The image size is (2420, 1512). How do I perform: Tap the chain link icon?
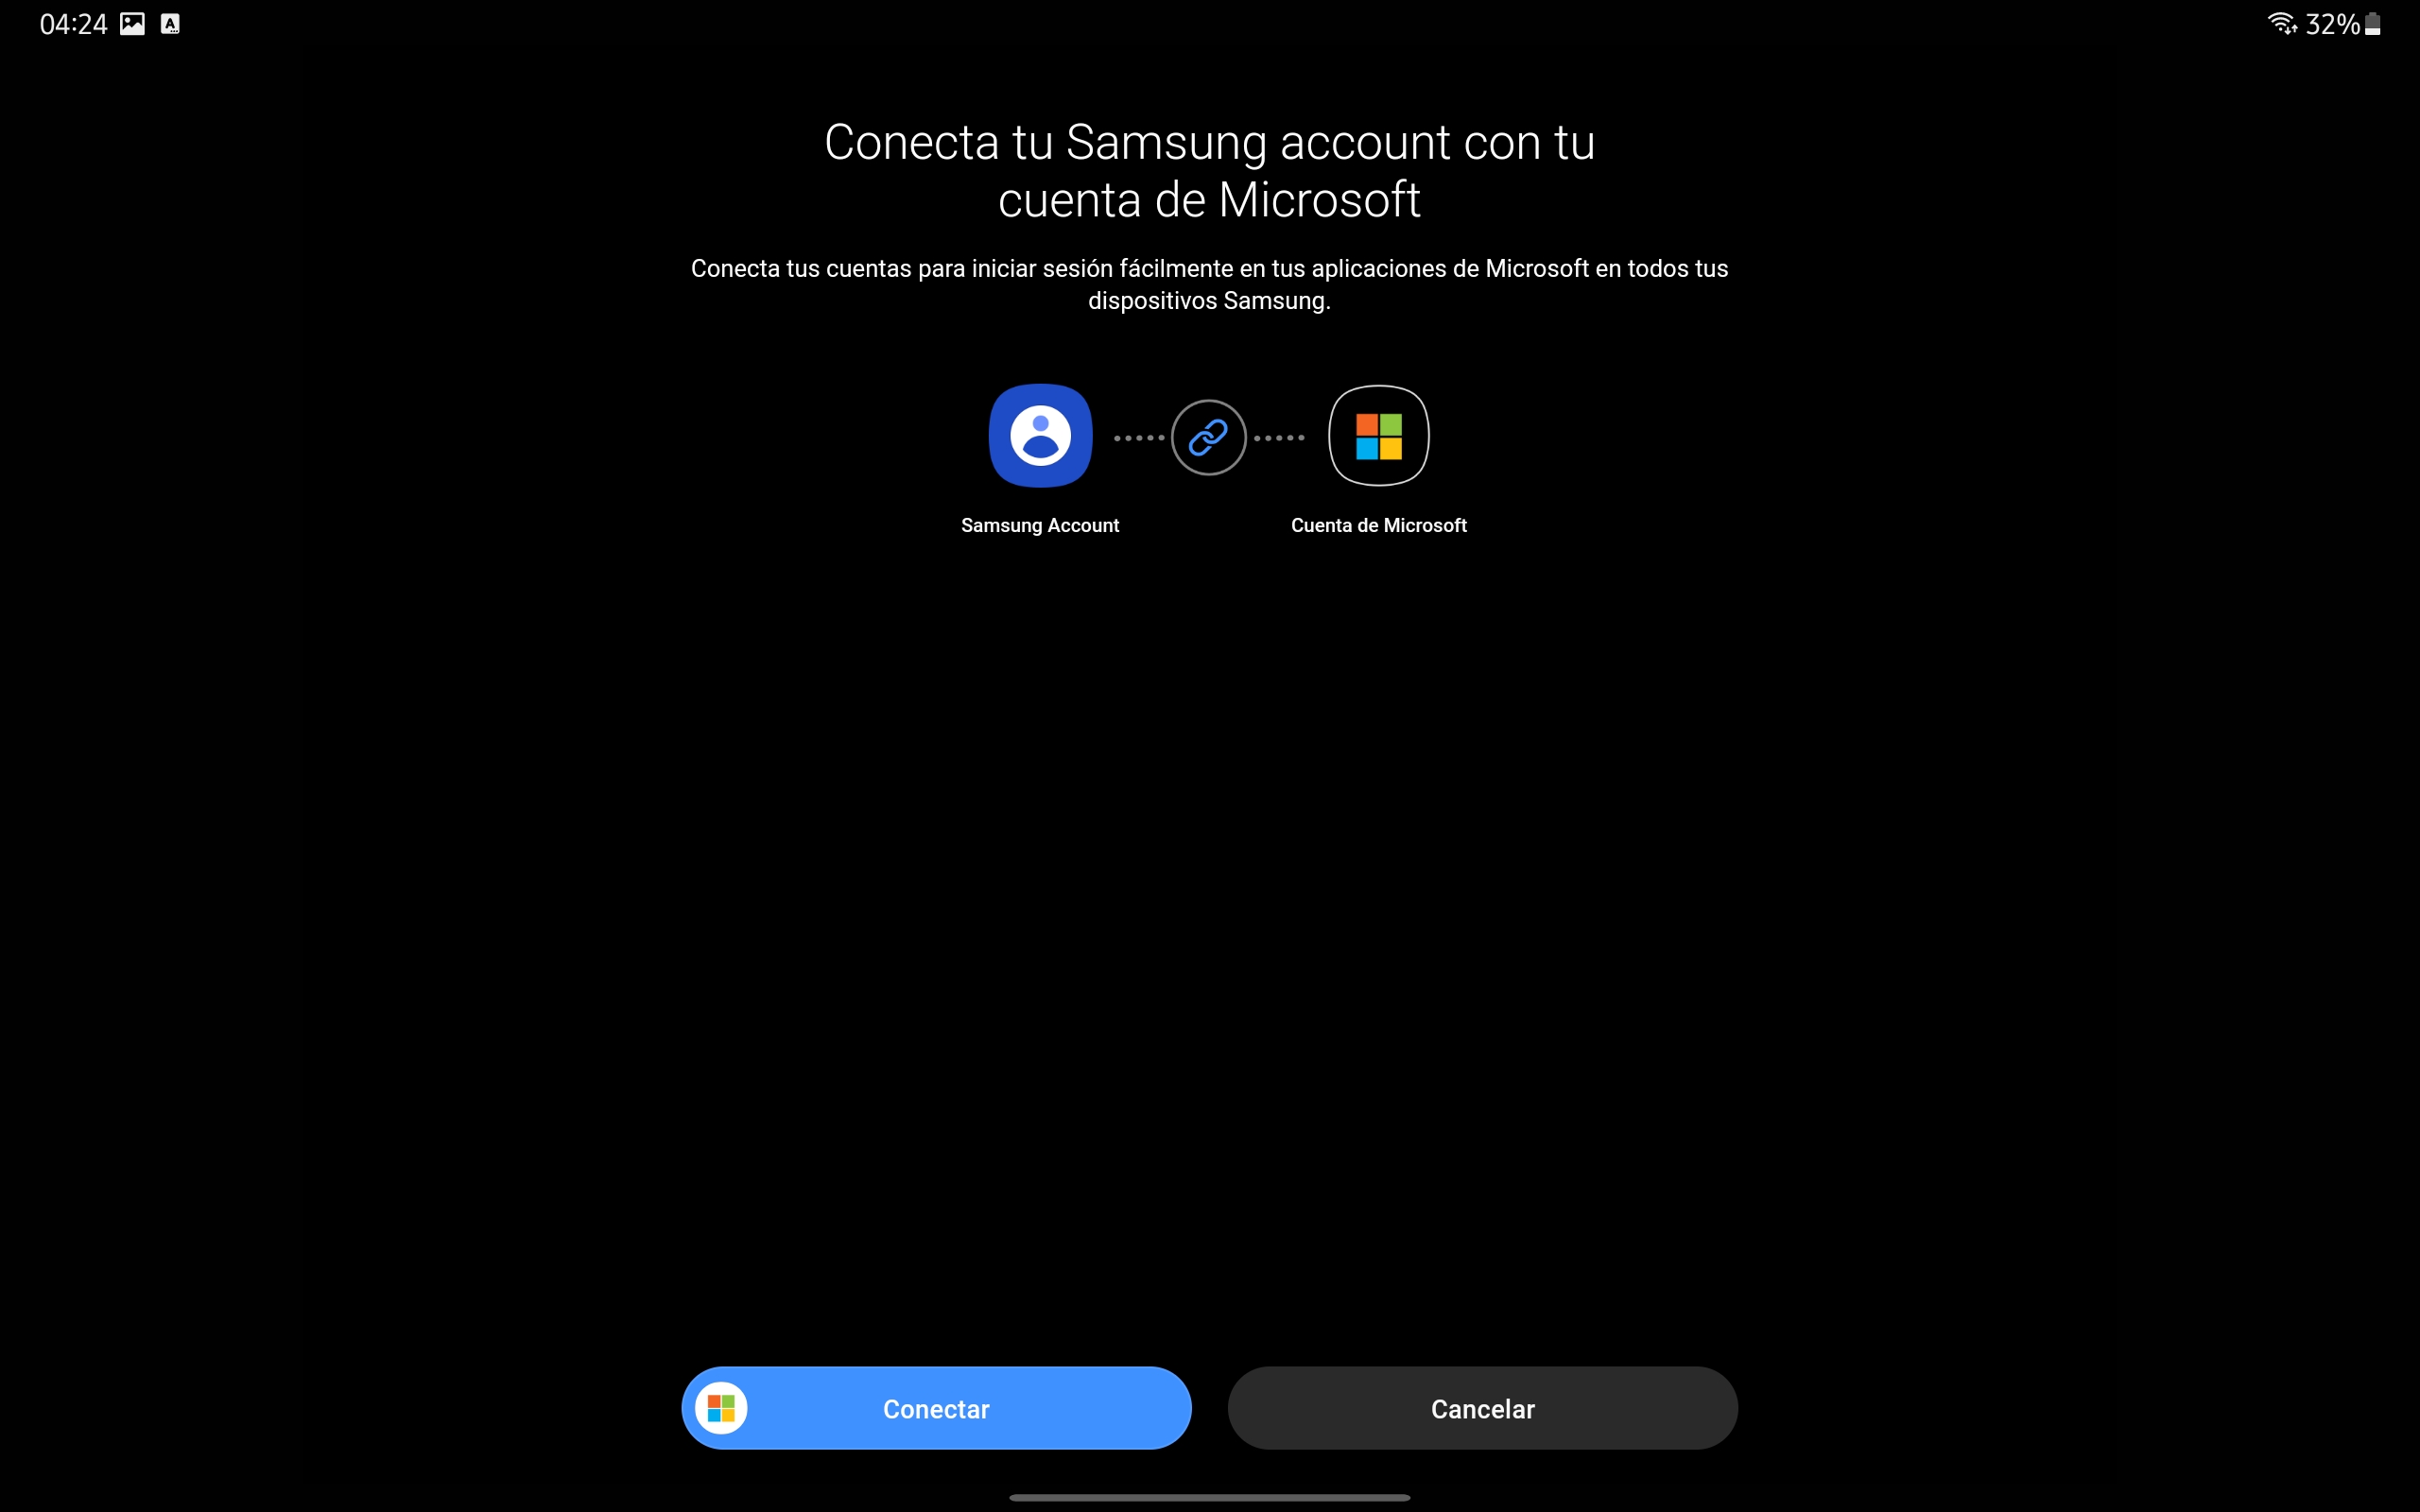pos(1208,437)
